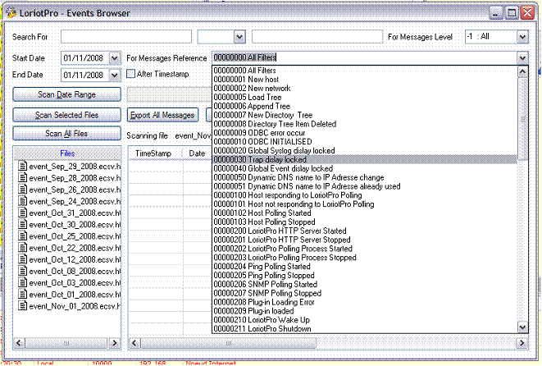
Task: Select 00000000 All Filters in the list
Action: pos(365,71)
